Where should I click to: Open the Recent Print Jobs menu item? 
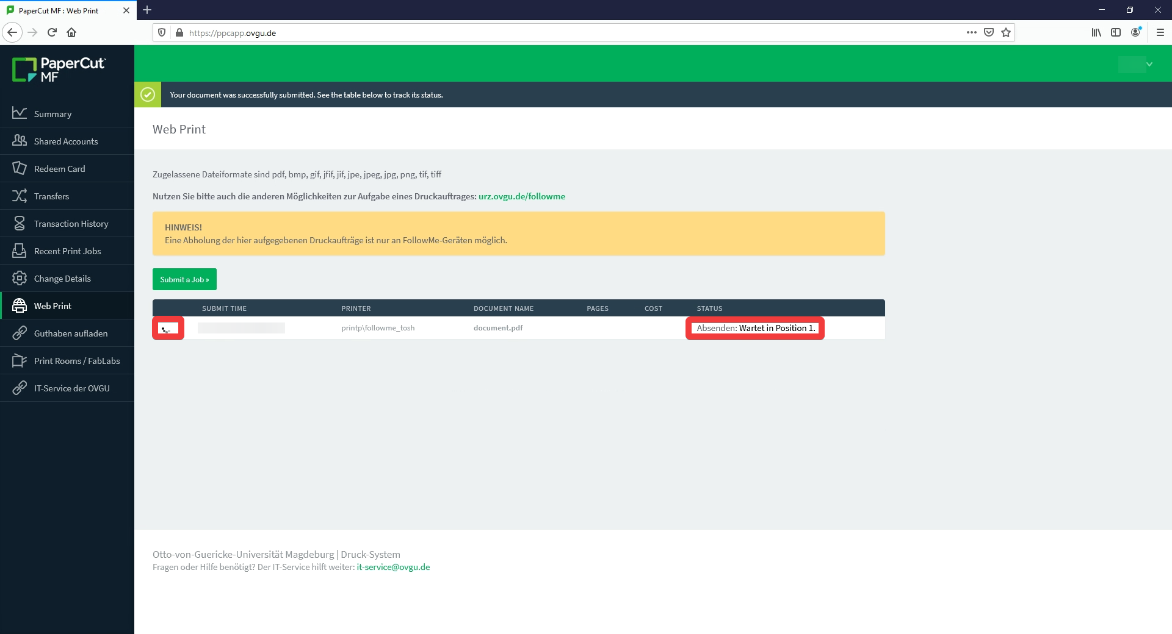pyautogui.click(x=67, y=251)
